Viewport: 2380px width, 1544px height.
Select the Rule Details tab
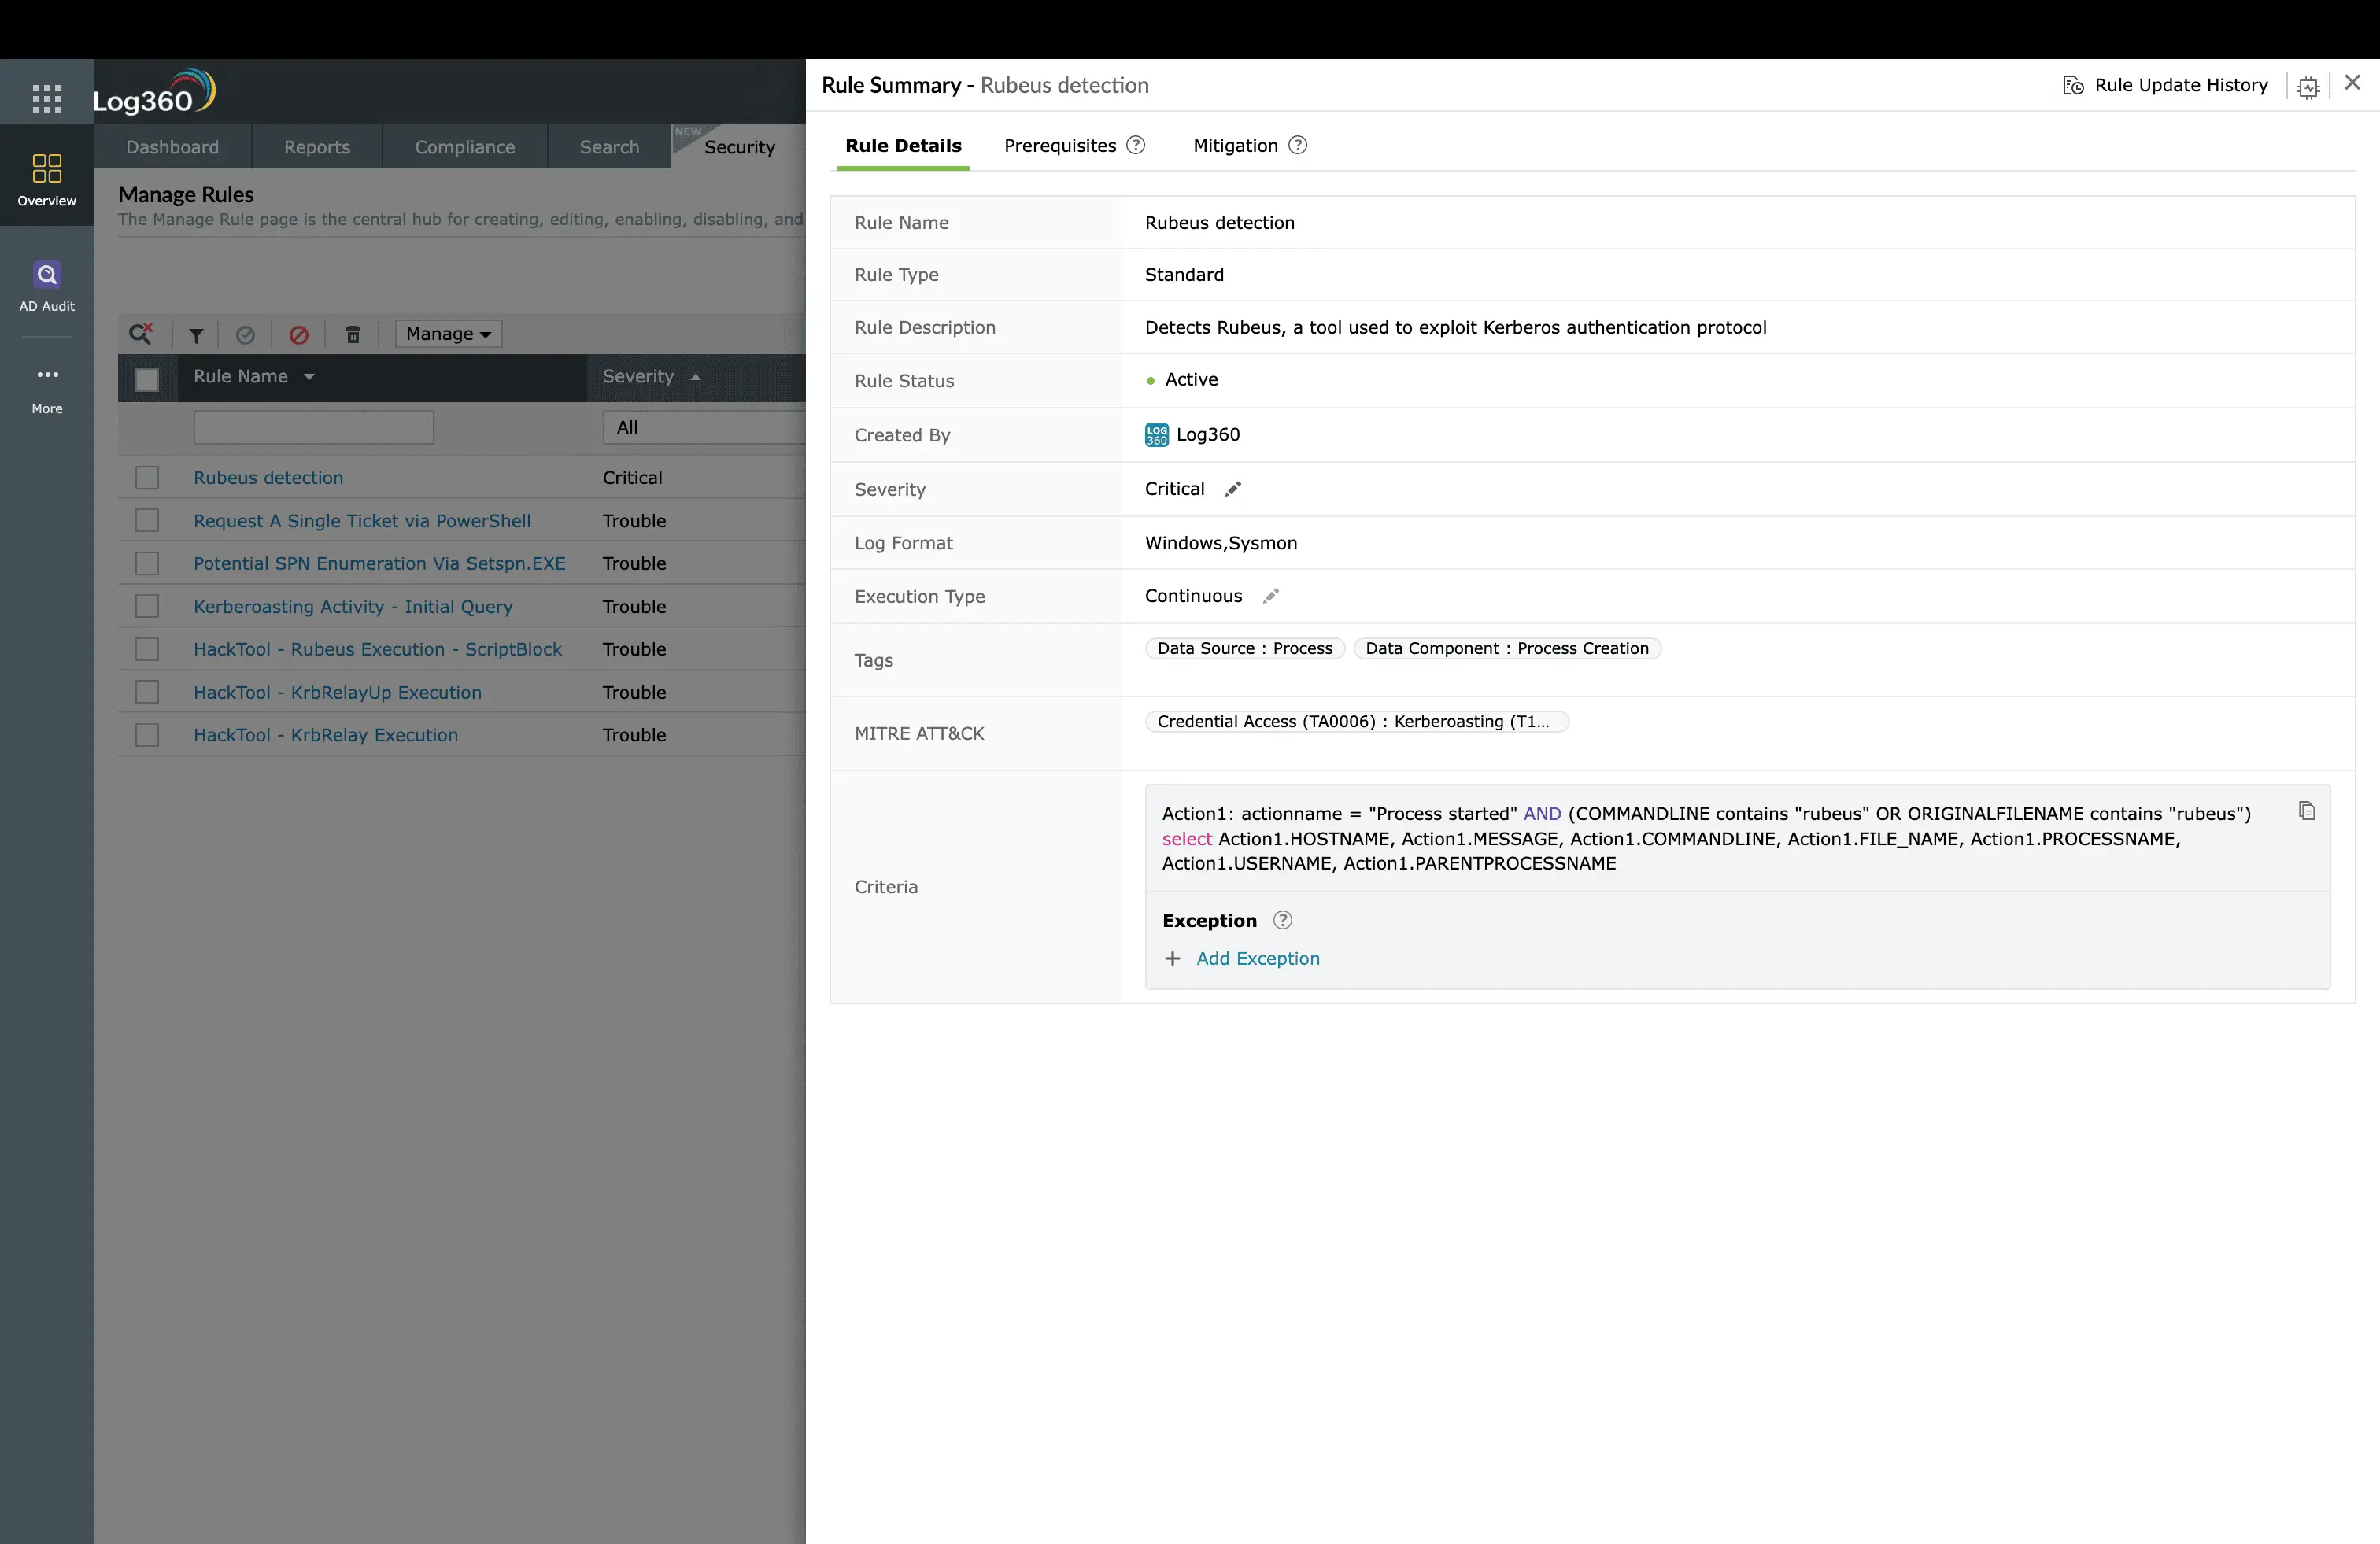tap(903, 146)
